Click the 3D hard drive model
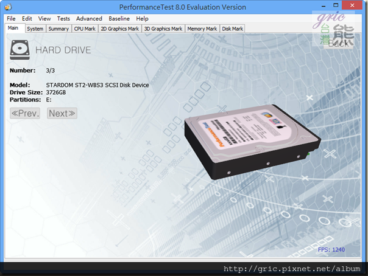 point(252,142)
